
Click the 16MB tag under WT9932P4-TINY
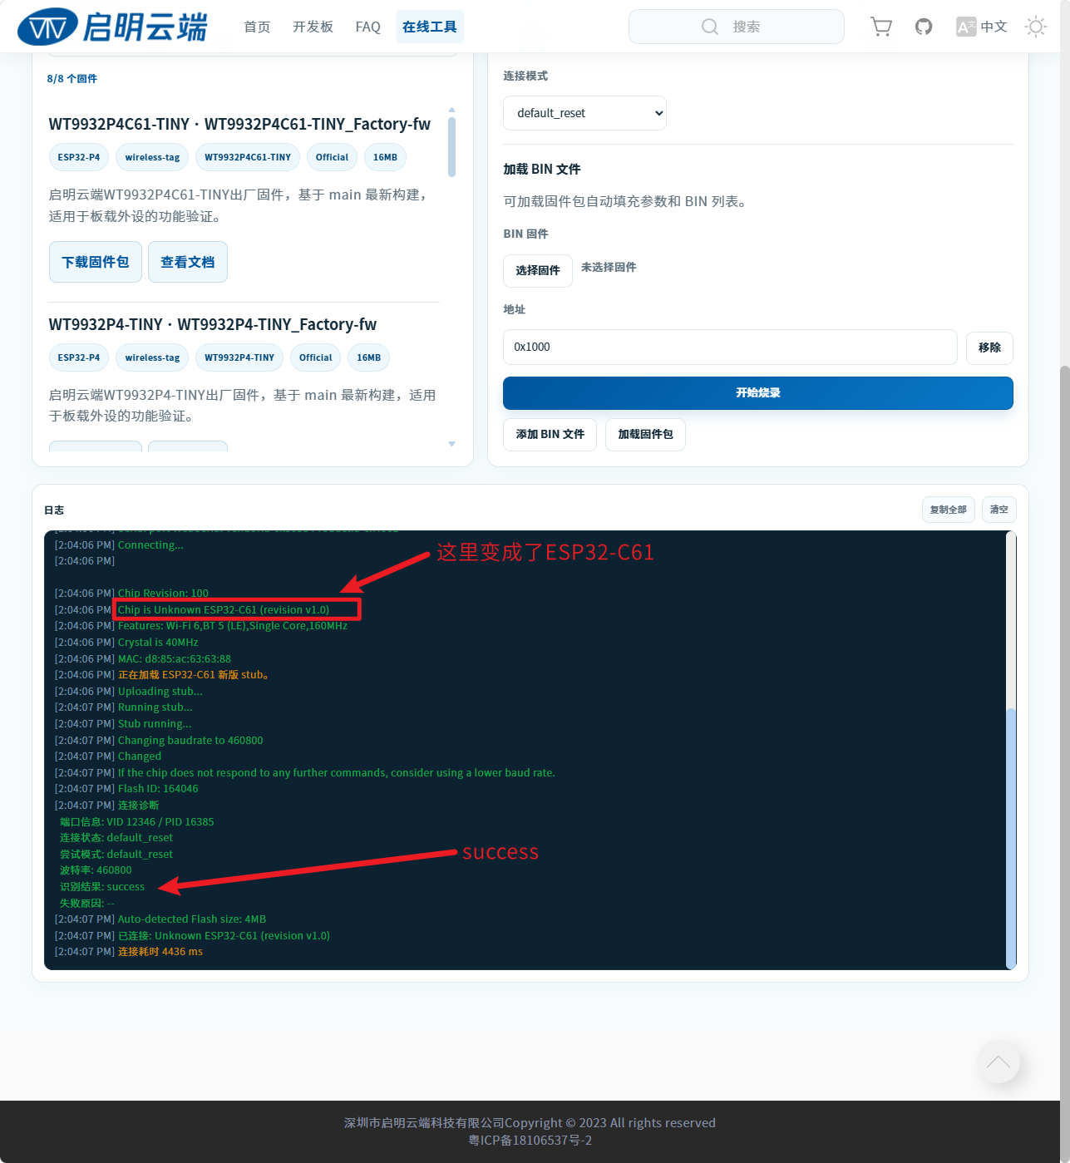click(368, 357)
